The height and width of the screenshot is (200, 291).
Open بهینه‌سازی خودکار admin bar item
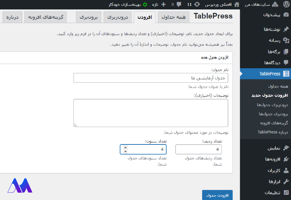[125, 5]
